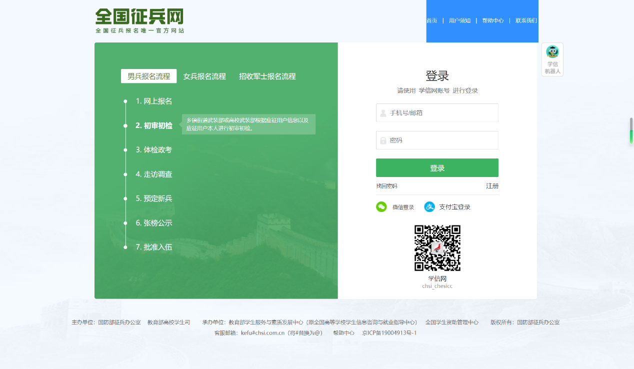
Task: Click the 全国征兵网 logo
Action: coord(139,20)
